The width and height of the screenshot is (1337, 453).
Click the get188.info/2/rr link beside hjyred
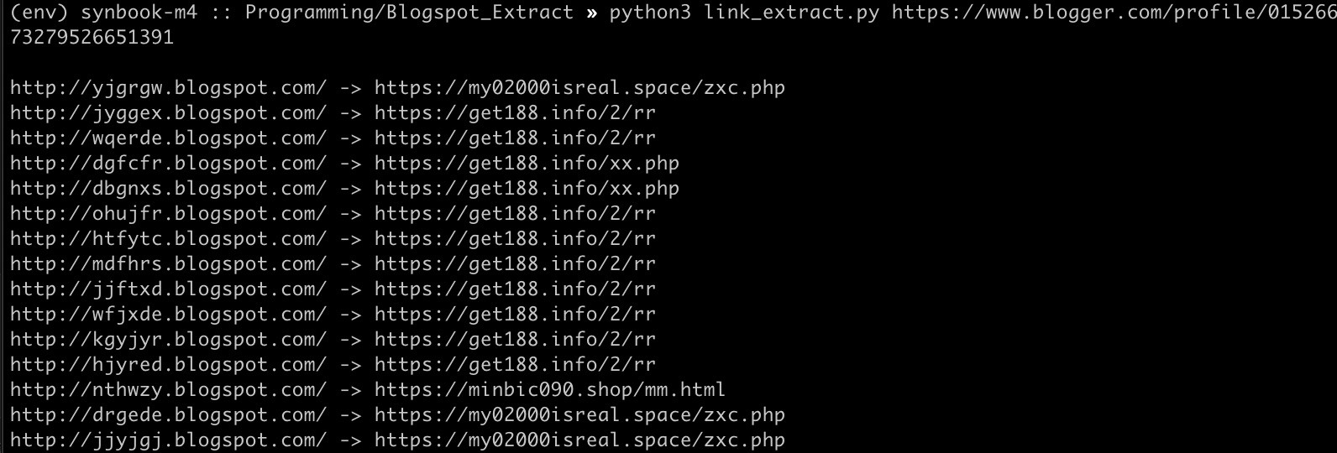point(515,365)
